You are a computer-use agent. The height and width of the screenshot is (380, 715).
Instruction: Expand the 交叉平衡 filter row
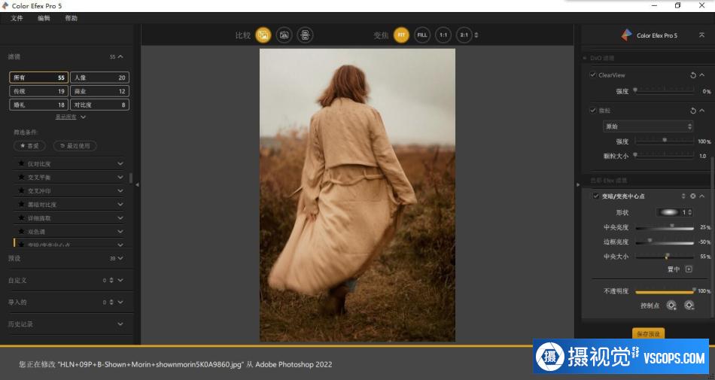(x=120, y=178)
